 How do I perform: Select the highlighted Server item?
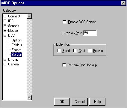coord(16,55)
